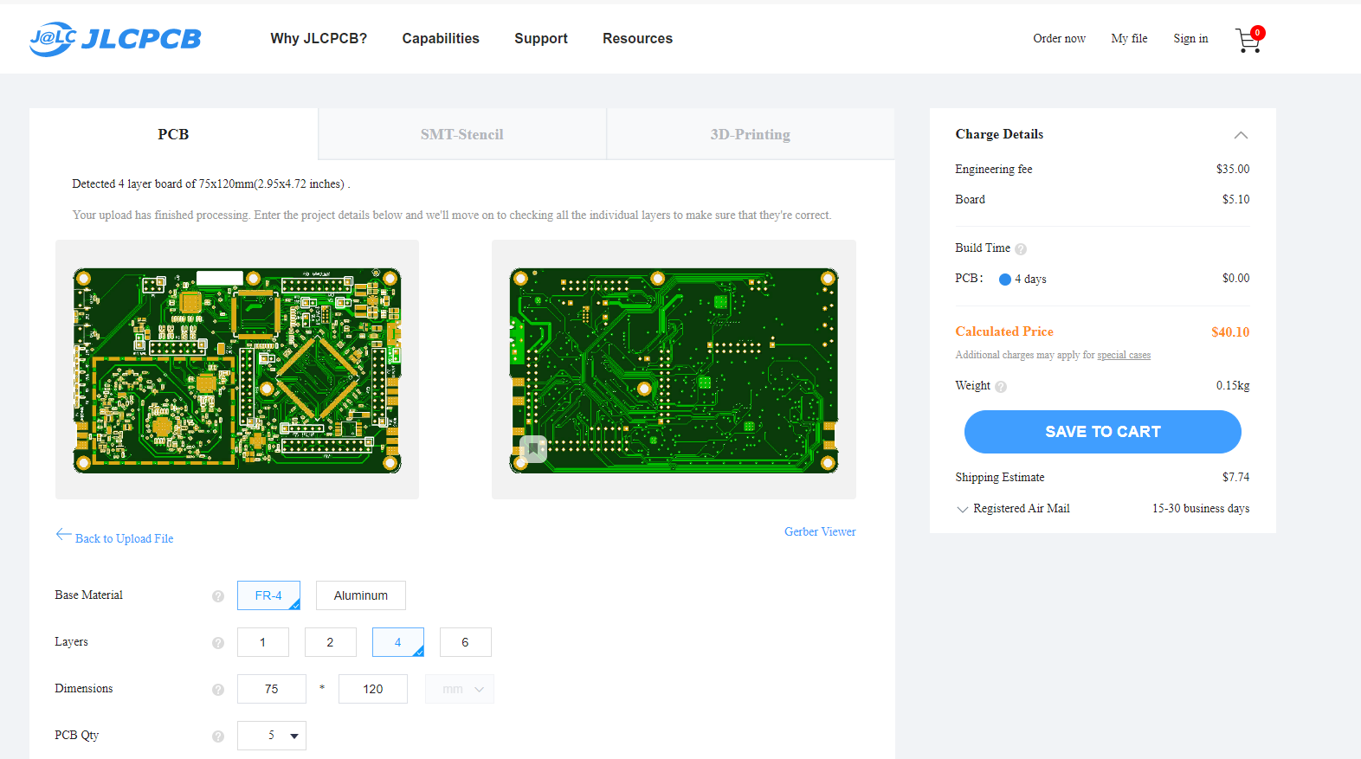
Task: Go Back to Upload File
Action: (124, 538)
